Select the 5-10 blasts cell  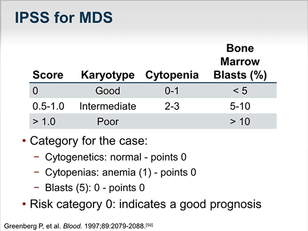point(240,106)
